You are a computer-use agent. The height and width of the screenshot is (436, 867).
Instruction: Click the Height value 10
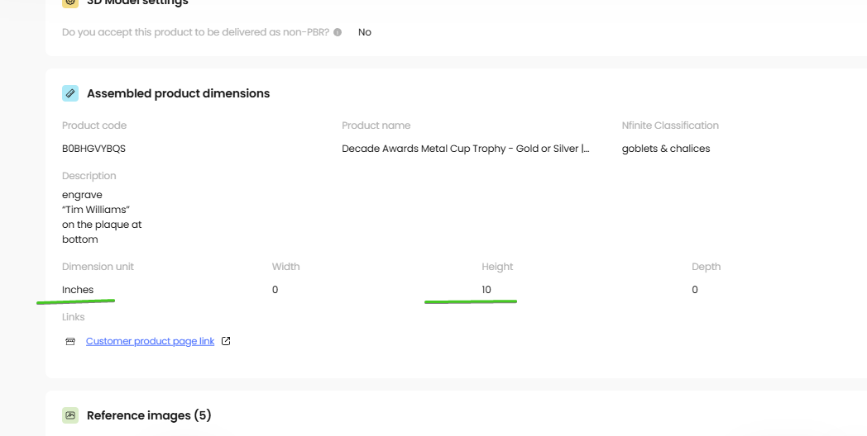[486, 290]
